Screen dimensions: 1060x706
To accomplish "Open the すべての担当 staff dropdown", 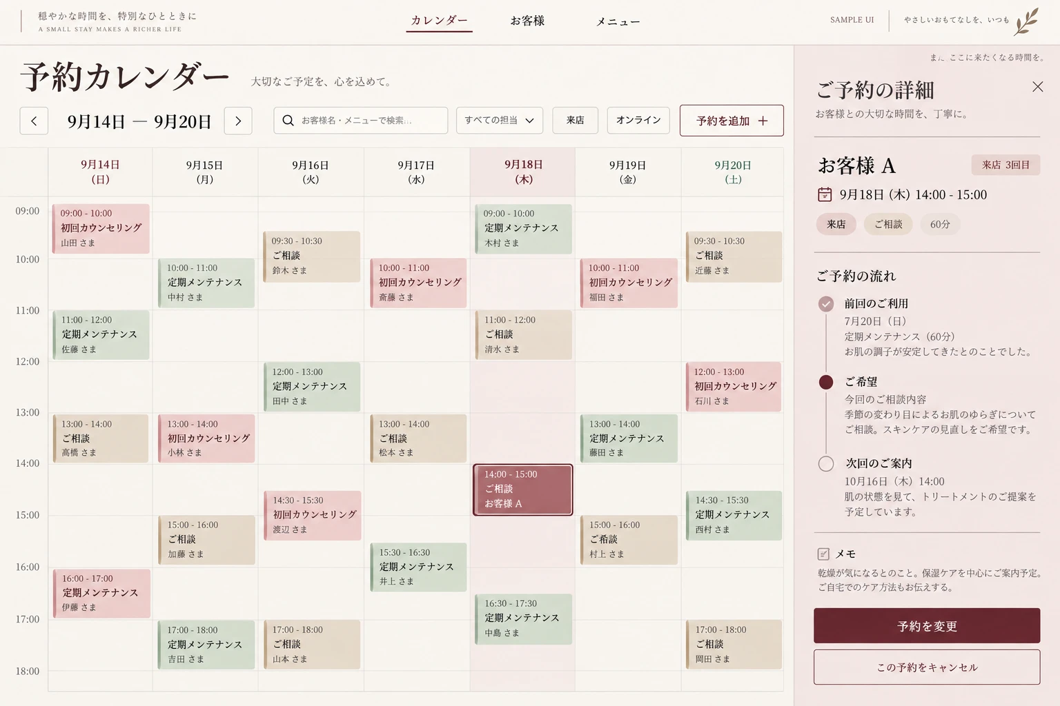I will tap(500, 121).
